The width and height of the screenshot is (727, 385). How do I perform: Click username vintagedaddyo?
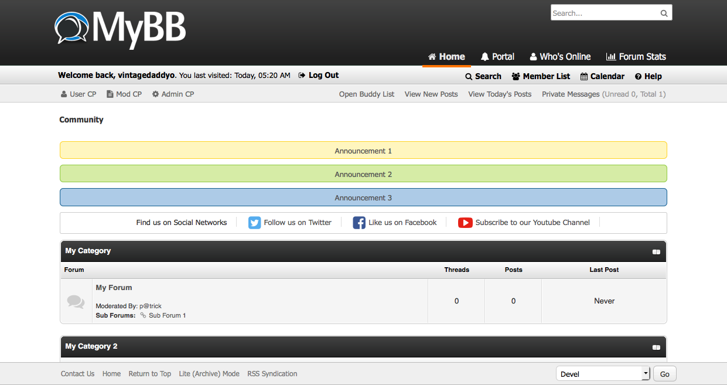click(146, 76)
